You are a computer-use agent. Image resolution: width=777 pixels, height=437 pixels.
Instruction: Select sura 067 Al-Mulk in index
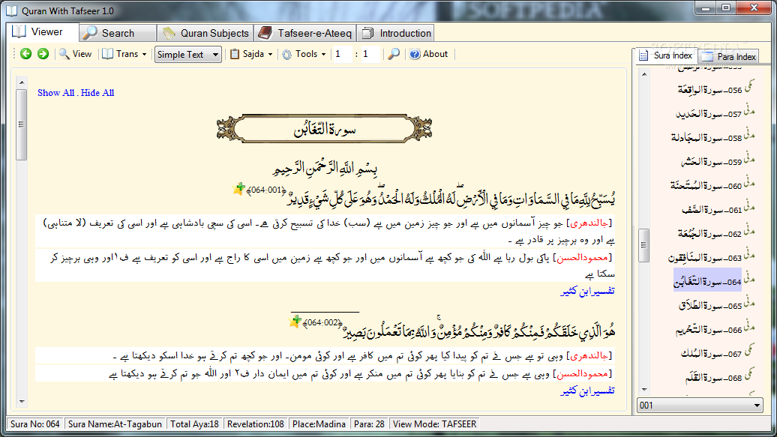tap(711, 354)
